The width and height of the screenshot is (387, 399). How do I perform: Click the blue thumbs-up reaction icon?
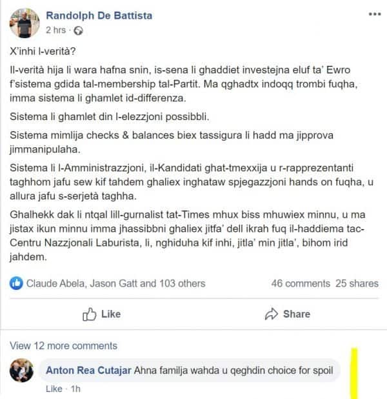pyautogui.click(x=16, y=283)
